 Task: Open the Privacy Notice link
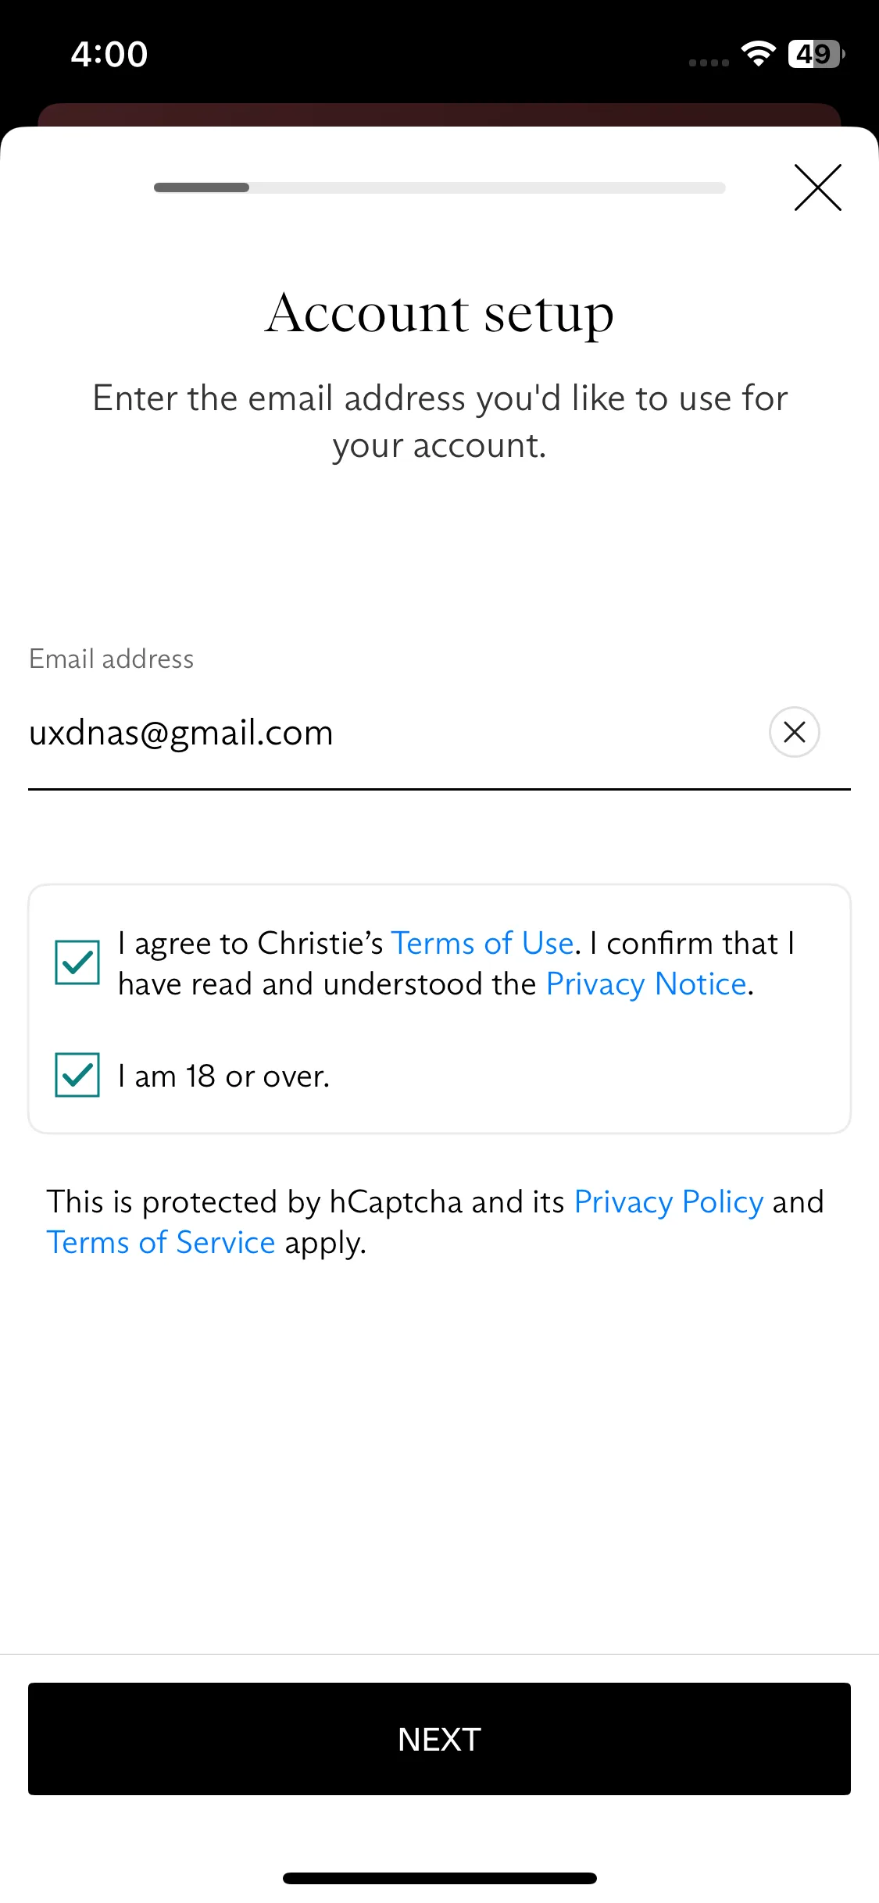pos(646,984)
